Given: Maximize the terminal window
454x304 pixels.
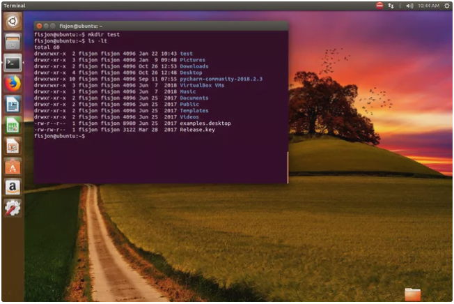Looking at the screenshot, I should pyautogui.click(x=53, y=26).
